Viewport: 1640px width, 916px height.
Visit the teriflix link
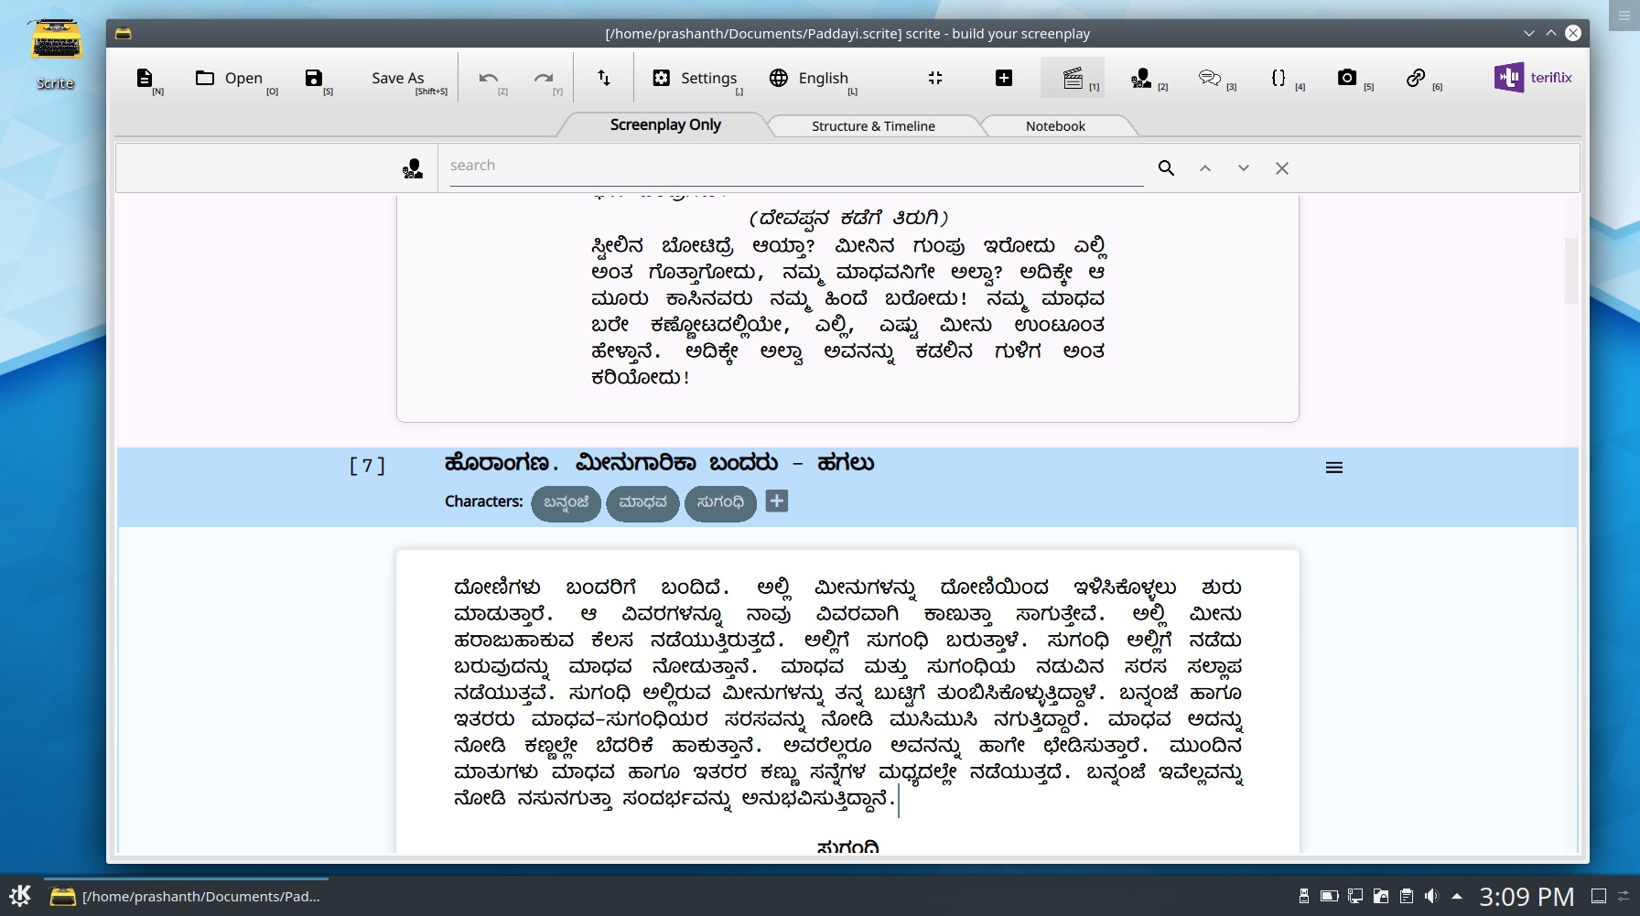point(1533,78)
